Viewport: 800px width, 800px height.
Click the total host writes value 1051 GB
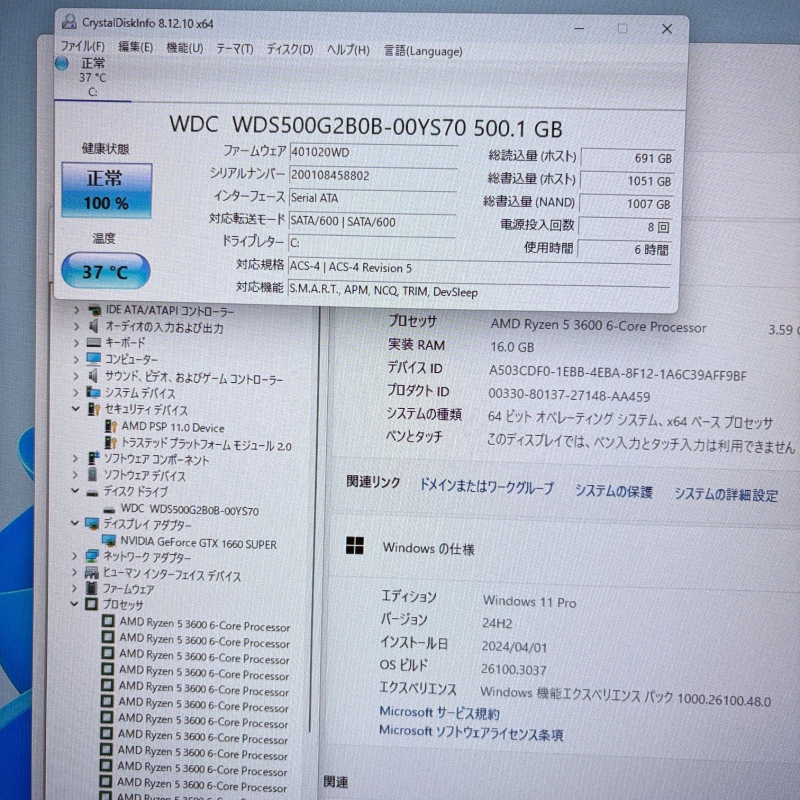tap(626, 181)
